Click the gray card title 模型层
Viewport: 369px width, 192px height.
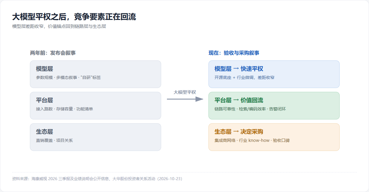pyautogui.click(x=44, y=69)
